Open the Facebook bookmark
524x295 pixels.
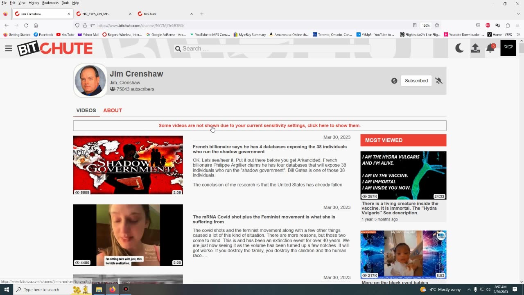[x=43, y=35]
